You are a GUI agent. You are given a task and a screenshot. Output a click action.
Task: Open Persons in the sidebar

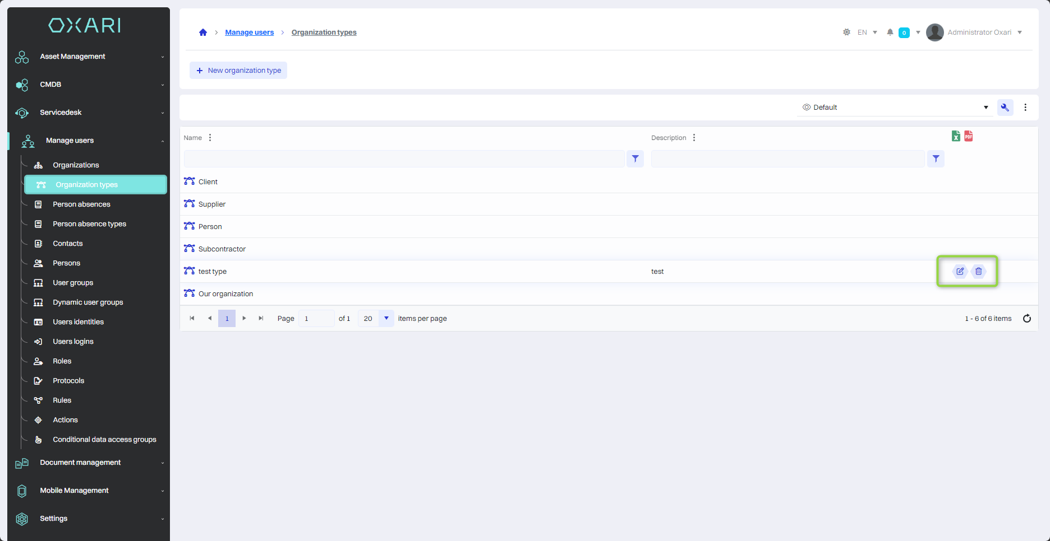click(66, 263)
